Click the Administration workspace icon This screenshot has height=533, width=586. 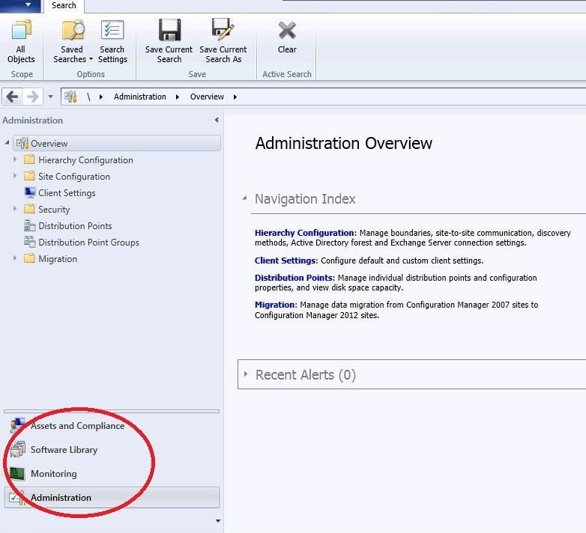17,498
